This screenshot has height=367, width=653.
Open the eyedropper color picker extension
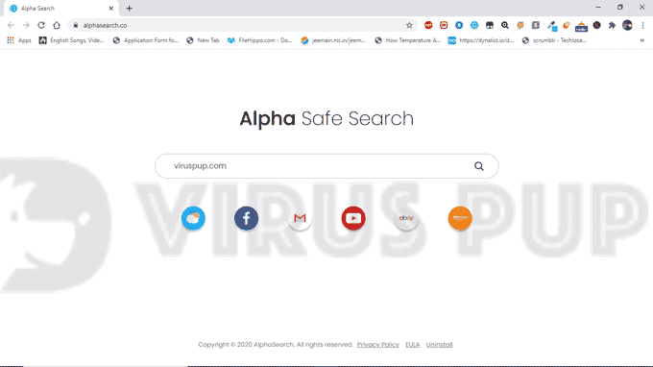pyautogui.click(x=552, y=26)
